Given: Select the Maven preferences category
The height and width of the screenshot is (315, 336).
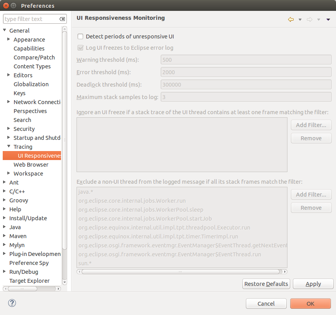Looking at the screenshot, I should pos(18,236).
